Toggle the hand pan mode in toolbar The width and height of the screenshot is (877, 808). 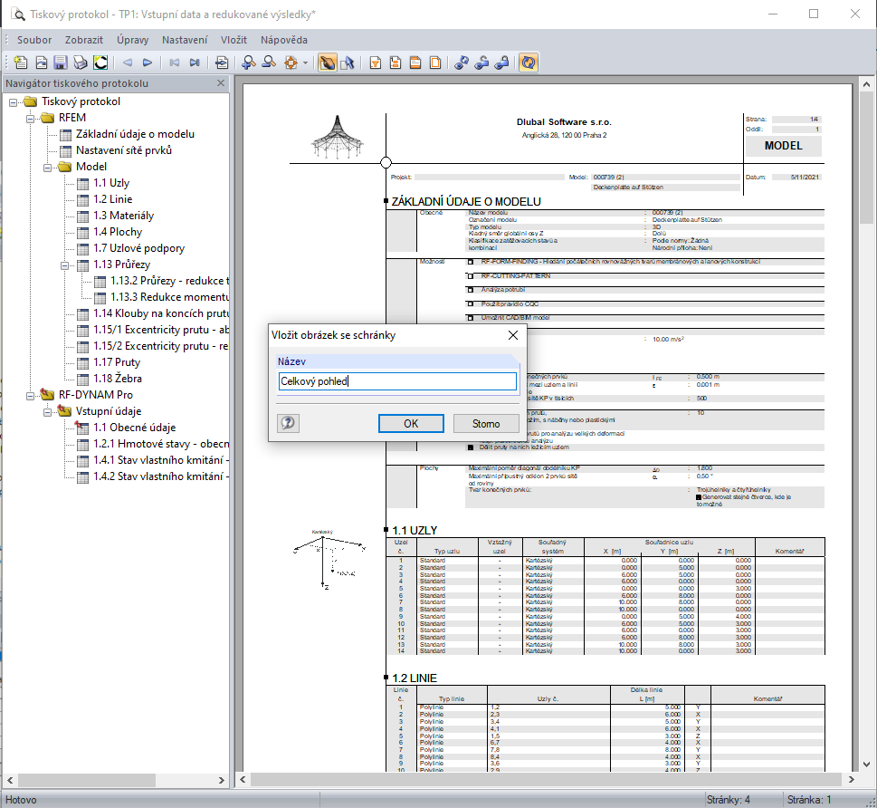coord(328,63)
